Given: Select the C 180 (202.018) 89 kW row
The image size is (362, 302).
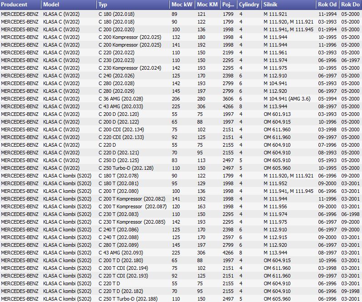Looking at the screenshot, I should click(181, 14).
